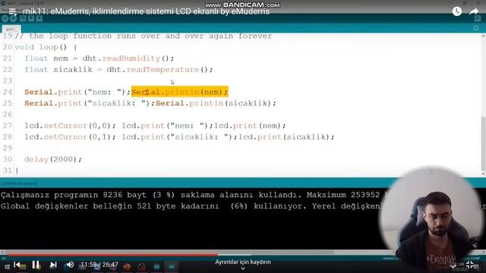Open the video playlist queue icon
The image size is (486, 273).
tap(12, 12)
